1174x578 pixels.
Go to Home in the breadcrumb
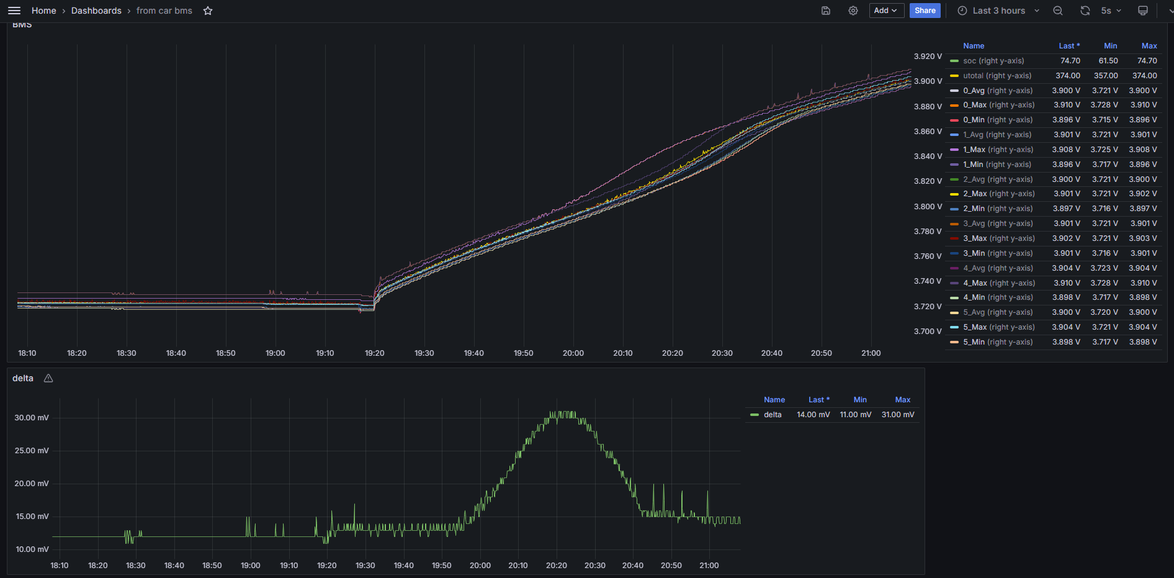click(x=43, y=11)
